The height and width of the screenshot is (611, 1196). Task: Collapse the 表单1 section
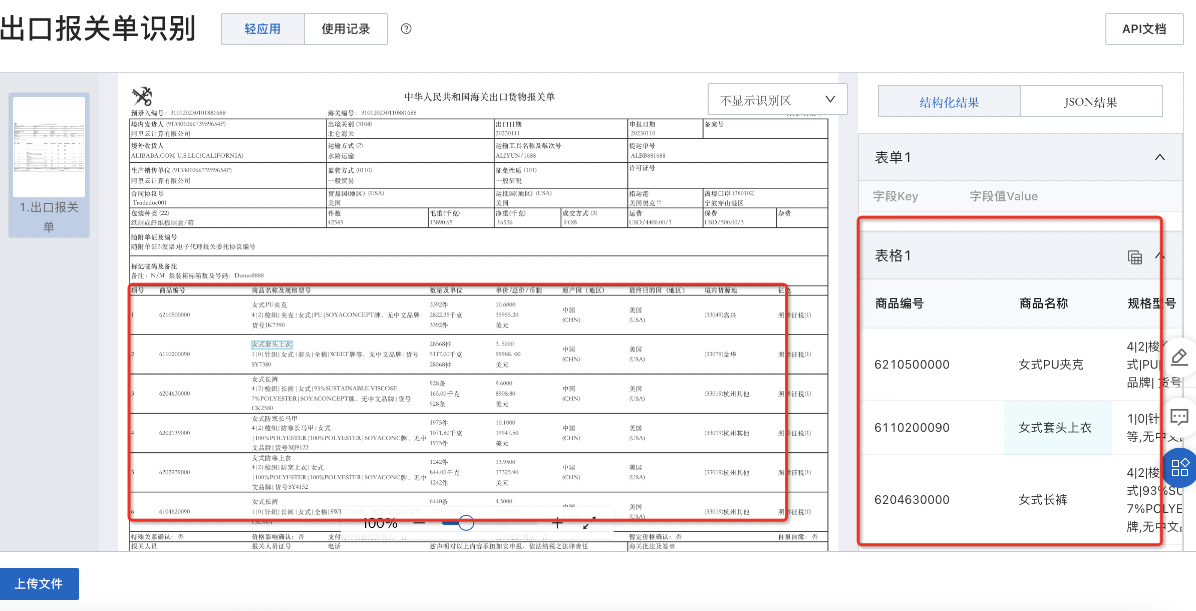(1159, 157)
